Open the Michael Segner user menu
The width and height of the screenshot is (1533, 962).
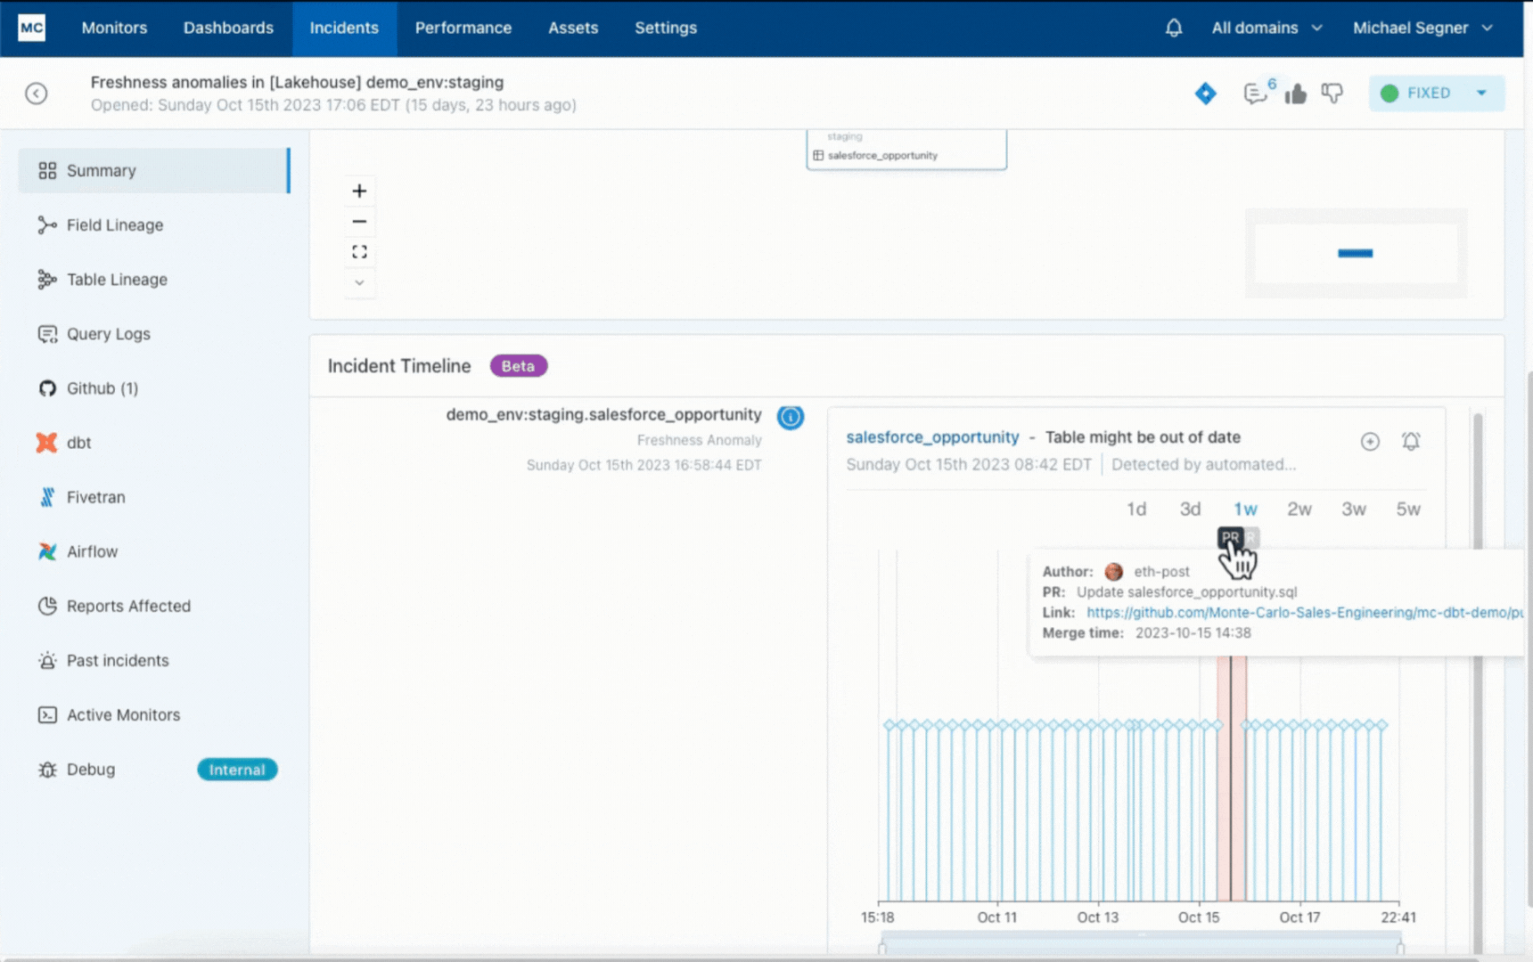(x=1422, y=28)
